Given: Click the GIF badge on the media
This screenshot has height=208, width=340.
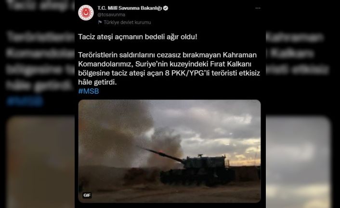Looking at the screenshot, I should (87, 195).
